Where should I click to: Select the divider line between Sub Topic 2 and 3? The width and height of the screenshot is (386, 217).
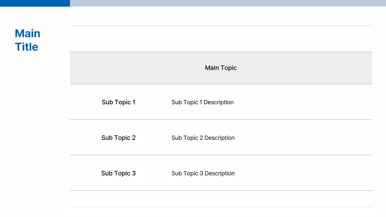[x=221, y=155]
